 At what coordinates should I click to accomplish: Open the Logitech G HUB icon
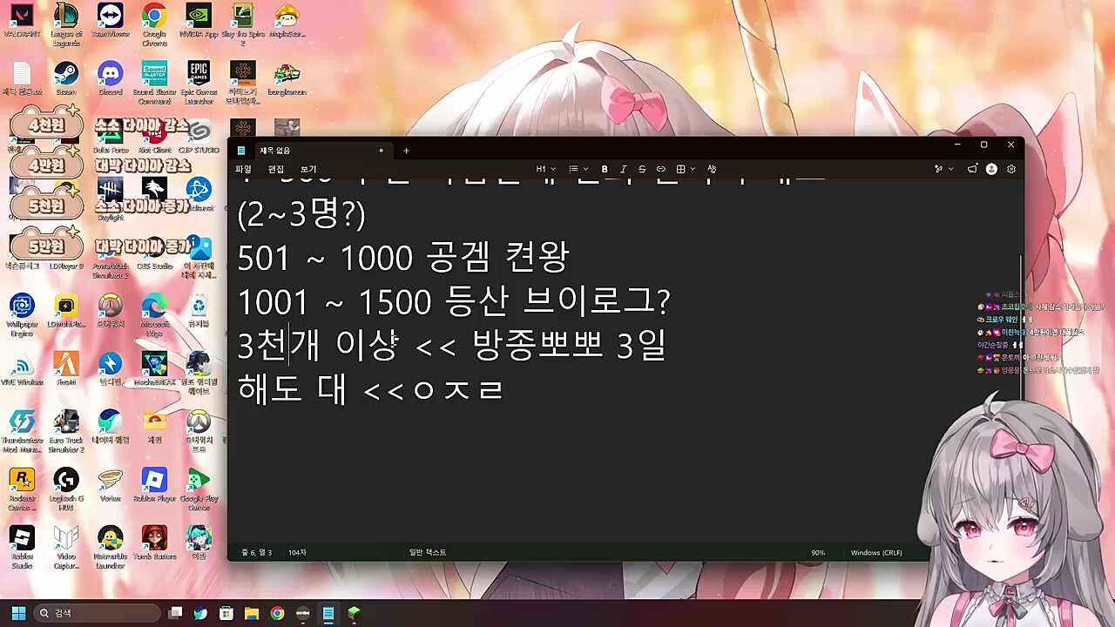pyautogui.click(x=66, y=489)
